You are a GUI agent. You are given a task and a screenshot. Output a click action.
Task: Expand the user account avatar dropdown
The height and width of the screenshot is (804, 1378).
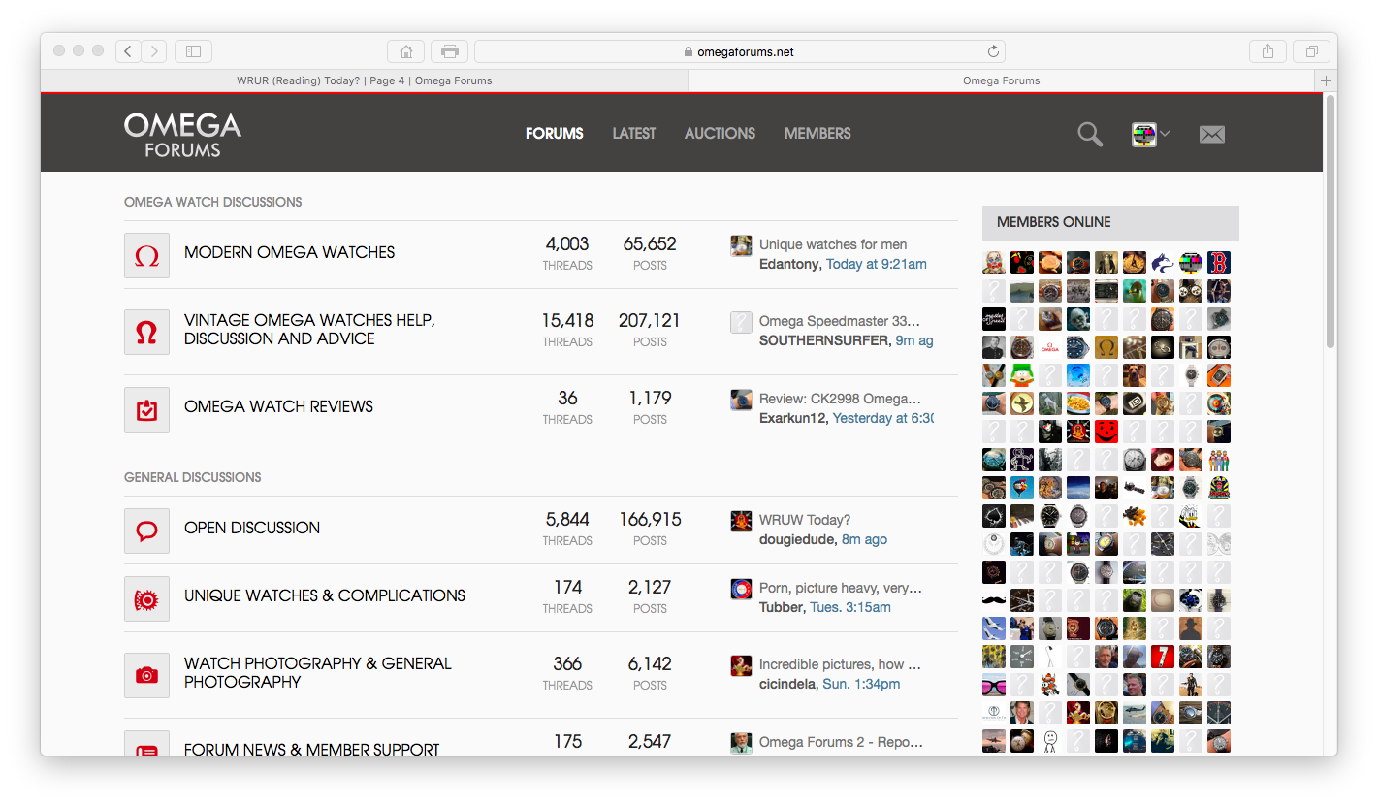[1150, 135]
